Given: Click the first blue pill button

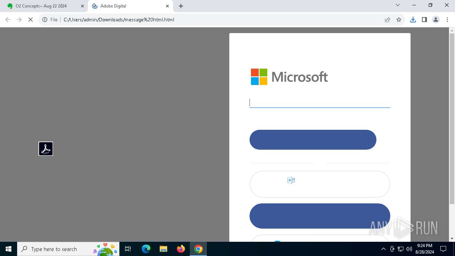Looking at the screenshot, I should (313, 140).
